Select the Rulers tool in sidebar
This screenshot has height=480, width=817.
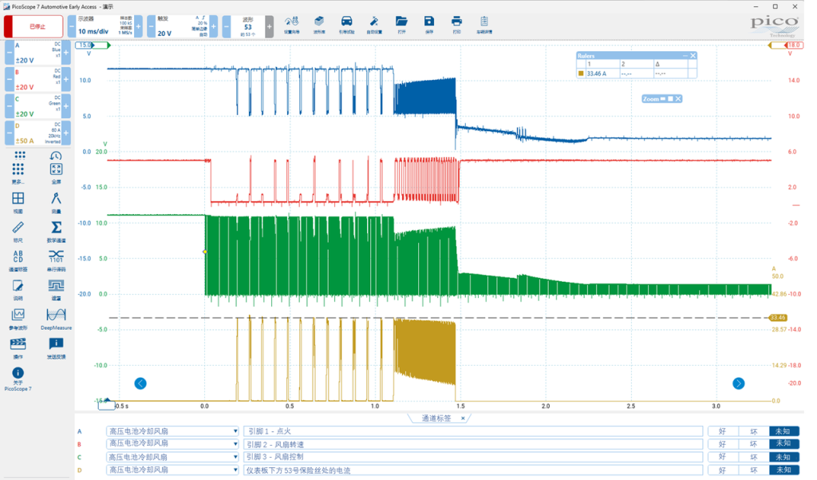(x=18, y=231)
